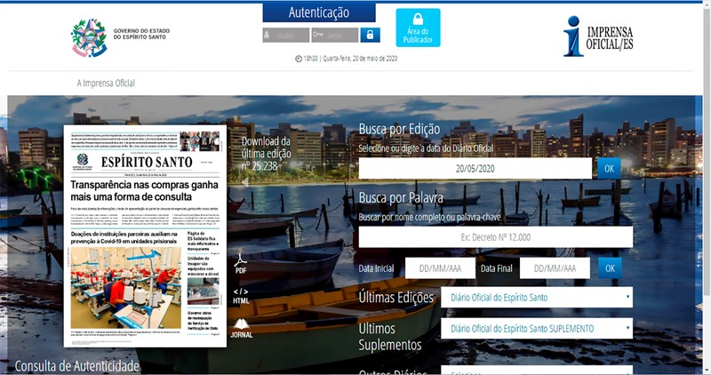Click the edition date field 20/05/2020
711x375 pixels.
pyautogui.click(x=475, y=168)
